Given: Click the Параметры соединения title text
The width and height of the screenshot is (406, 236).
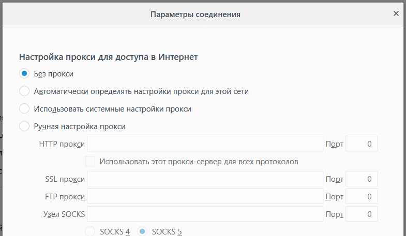Looking at the screenshot, I should (195, 14).
